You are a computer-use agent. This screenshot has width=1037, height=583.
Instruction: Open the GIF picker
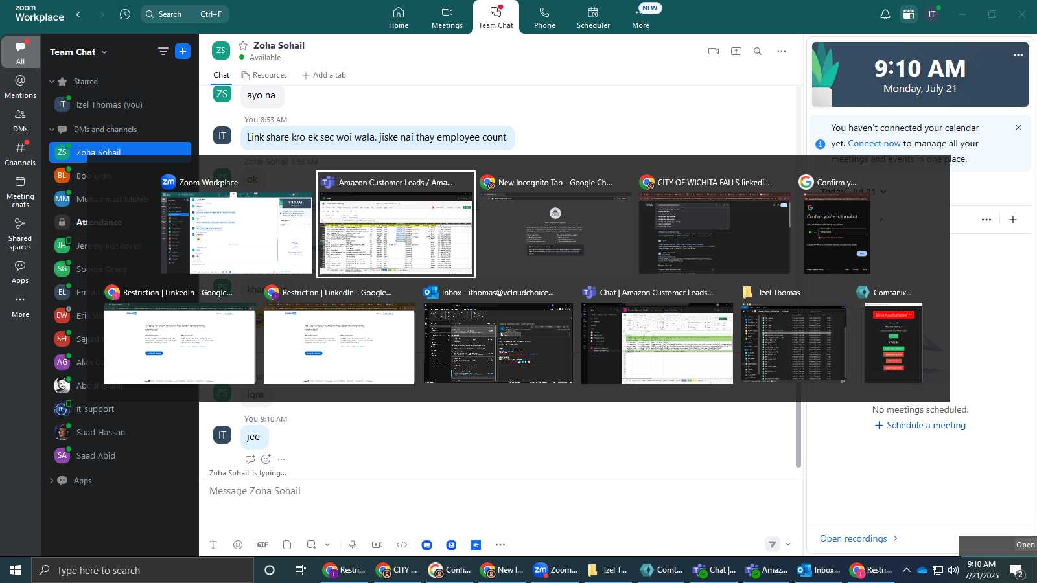click(262, 545)
